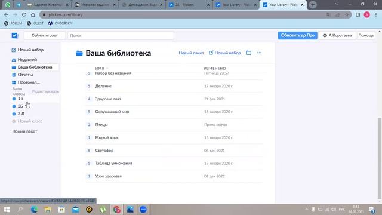Open the library more options ellipsis
This screenshot has width=382, height=215.
point(259,53)
